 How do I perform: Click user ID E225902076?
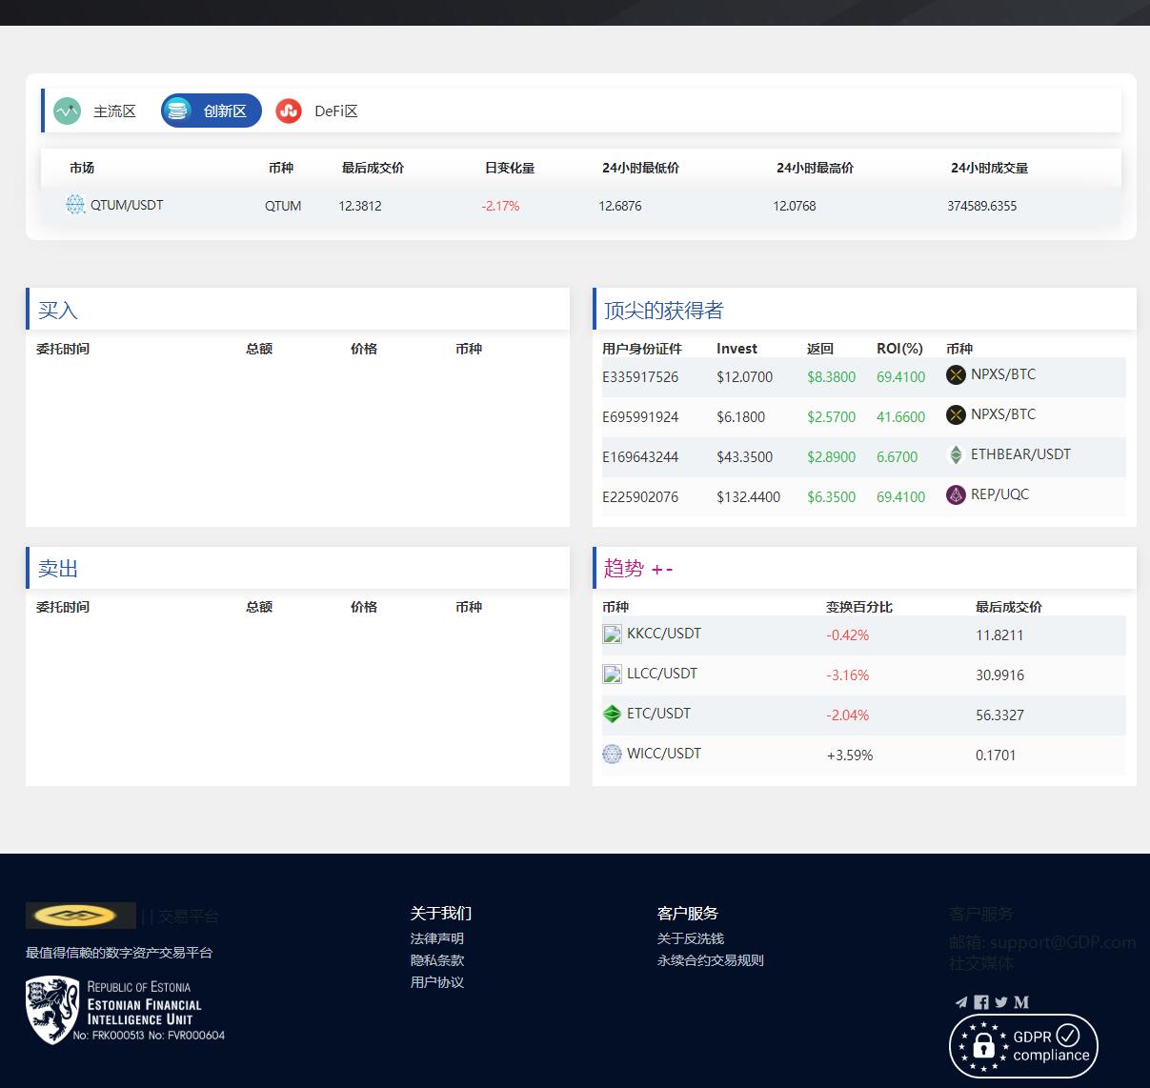pos(640,497)
